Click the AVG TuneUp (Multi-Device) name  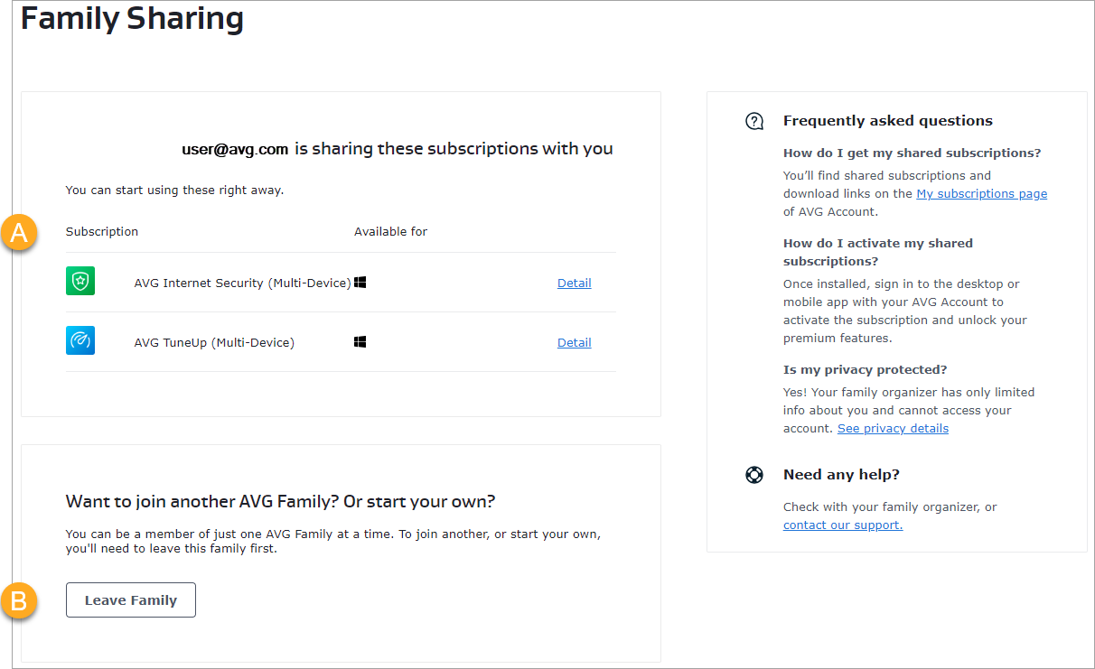(x=214, y=342)
